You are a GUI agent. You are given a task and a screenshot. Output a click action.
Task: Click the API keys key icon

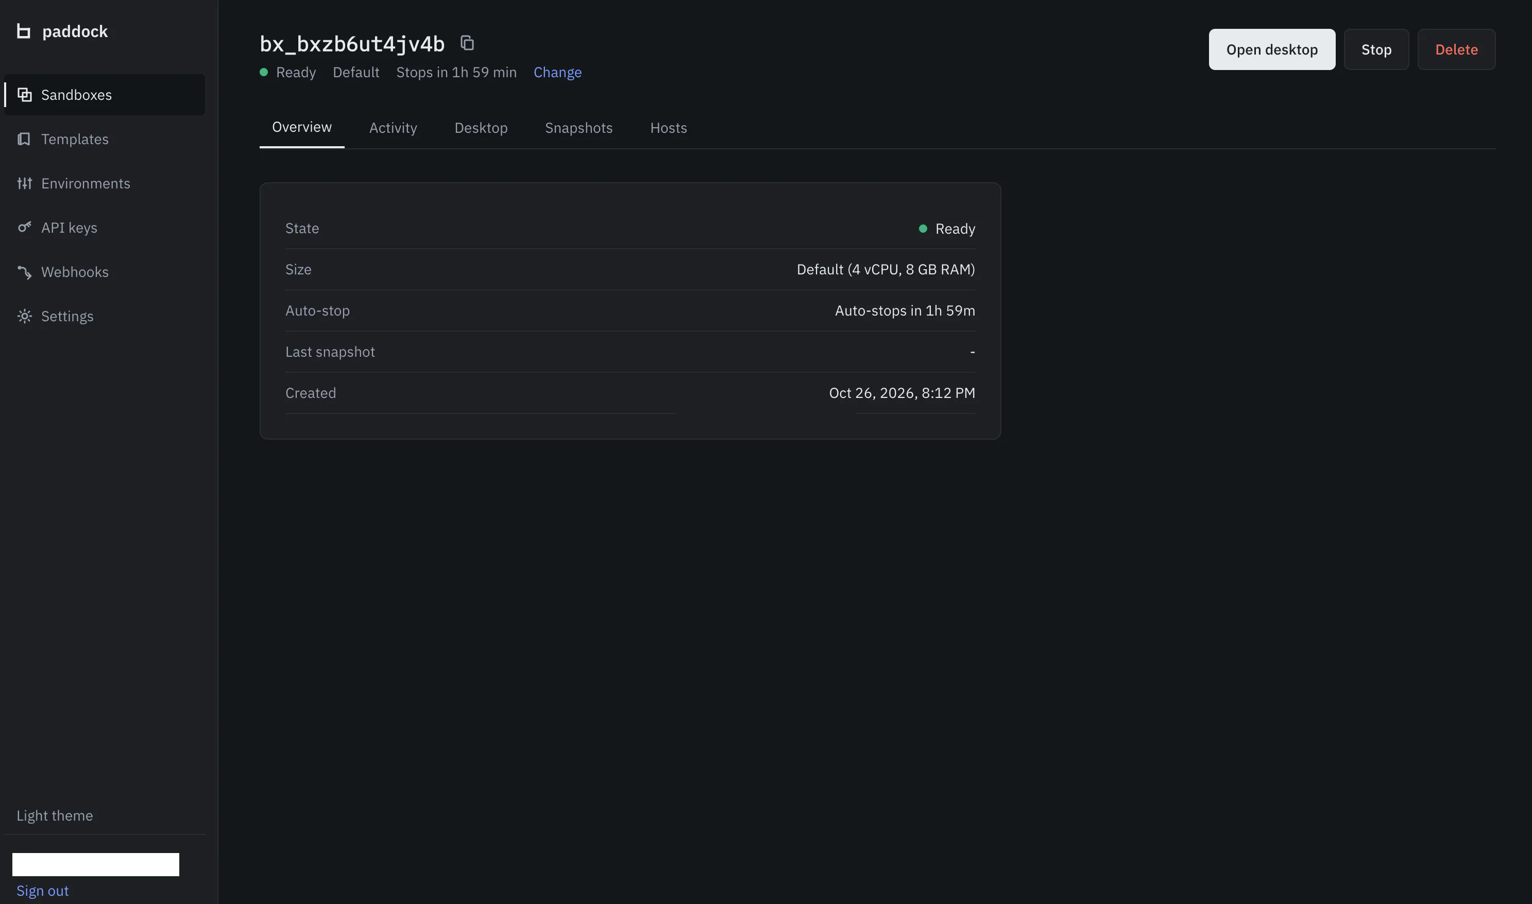click(24, 227)
